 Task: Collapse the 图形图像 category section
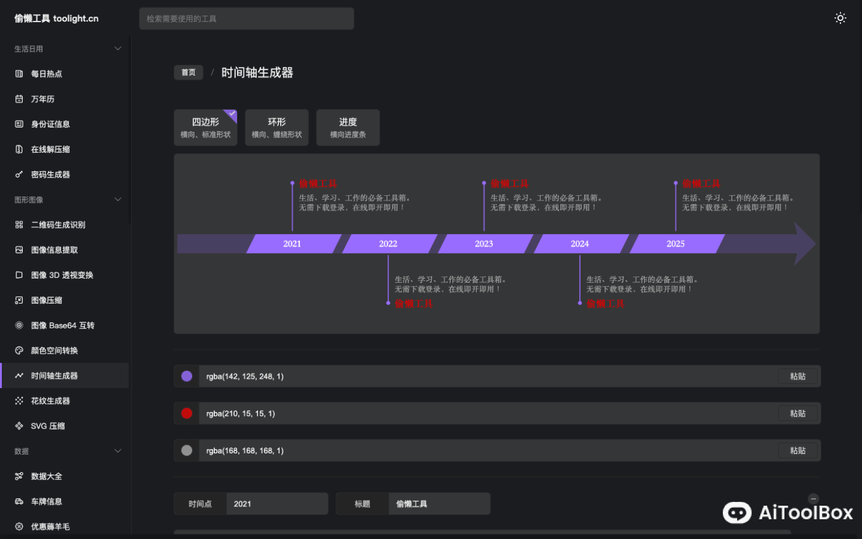point(118,199)
